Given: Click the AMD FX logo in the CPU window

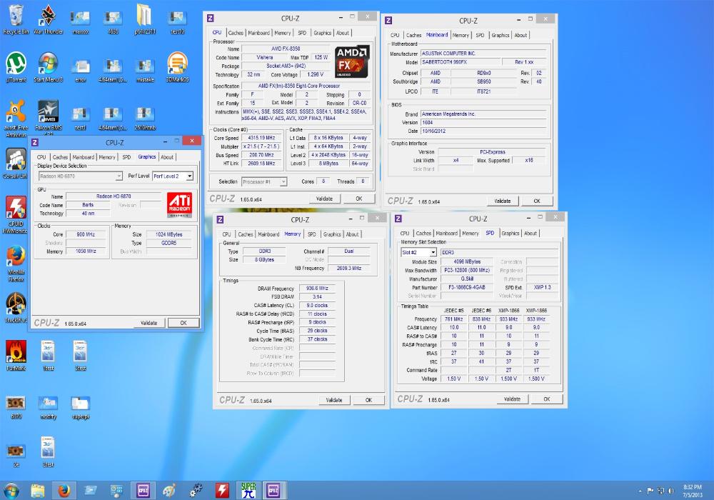Looking at the screenshot, I should pos(352,61).
